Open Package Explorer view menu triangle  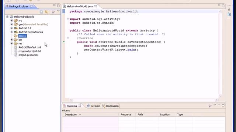tap(58, 11)
